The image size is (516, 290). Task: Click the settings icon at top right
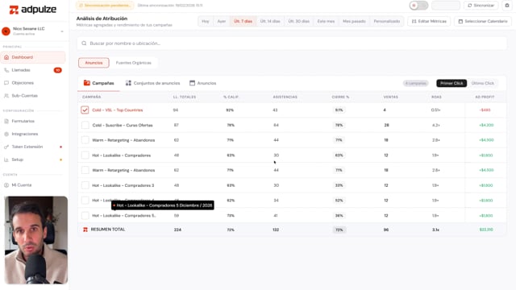click(x=507, y=6)
